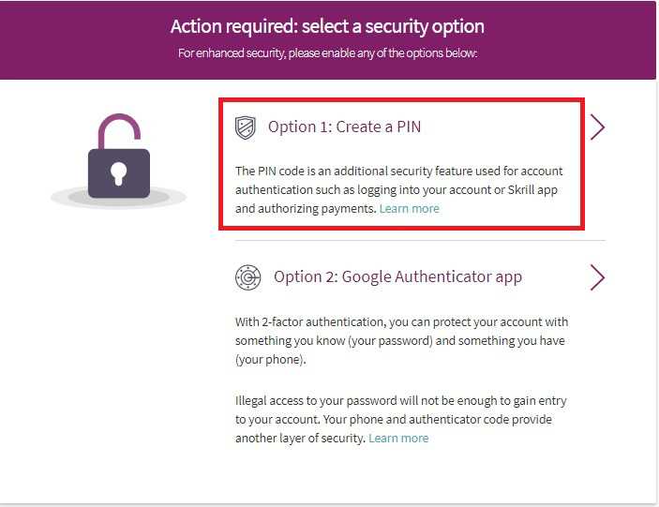Choose the 'Option 2: Google Authenticator app' heading
The height and width of the screenshot is (507, 659).
coord(397,276)
